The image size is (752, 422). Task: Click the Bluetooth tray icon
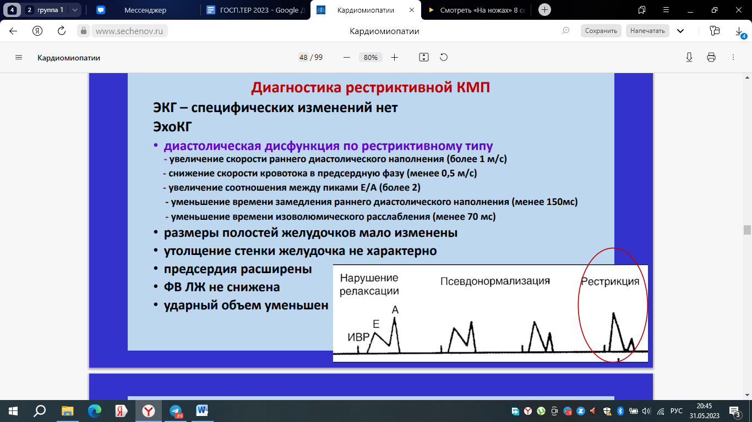tap(619, 411)
